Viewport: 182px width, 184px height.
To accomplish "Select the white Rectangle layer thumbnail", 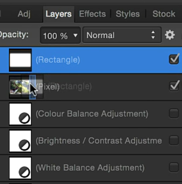I will [x=20, y=60].
